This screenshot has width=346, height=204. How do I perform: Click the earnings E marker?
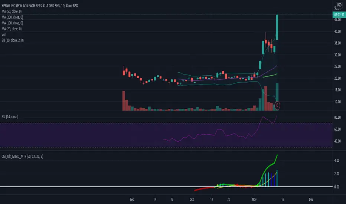pyautogui.click(x=277, y=105)
